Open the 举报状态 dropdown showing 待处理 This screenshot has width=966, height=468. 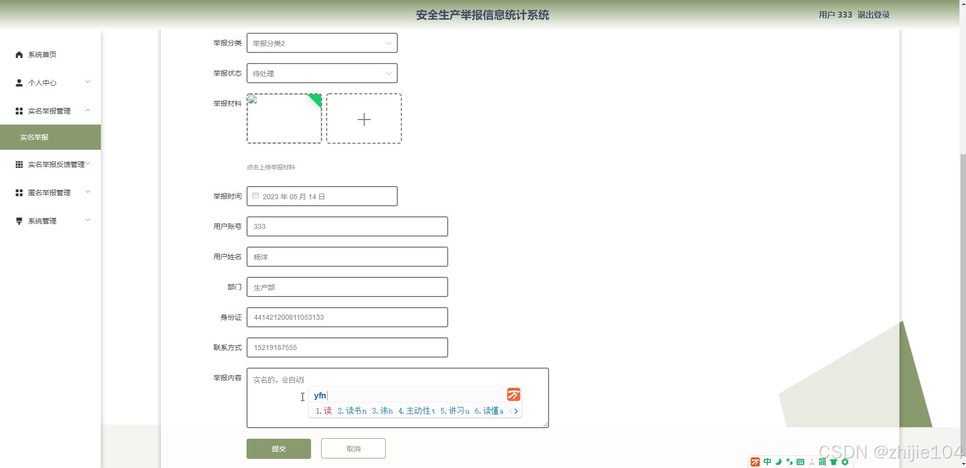click(x=322, y=74)
